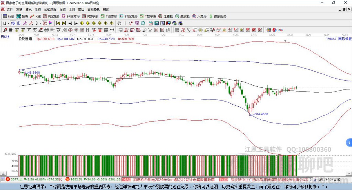Click the grid table icon
352x190 pixels.
(268, 30)
